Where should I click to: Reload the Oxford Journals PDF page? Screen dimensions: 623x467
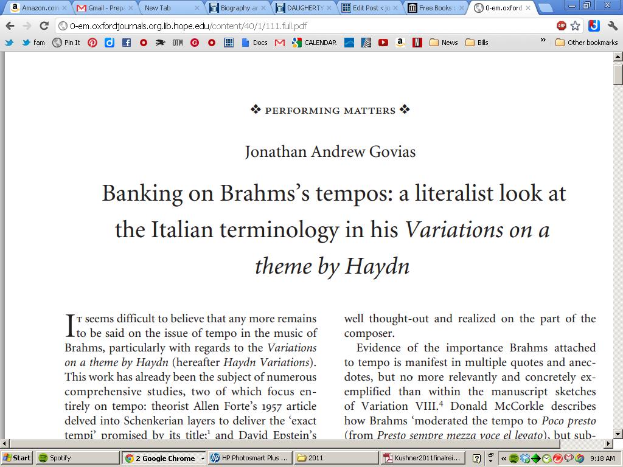[44, 26]
